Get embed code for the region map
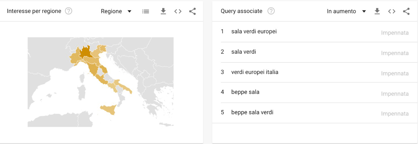Screen dimensions: 418x144 178,11
